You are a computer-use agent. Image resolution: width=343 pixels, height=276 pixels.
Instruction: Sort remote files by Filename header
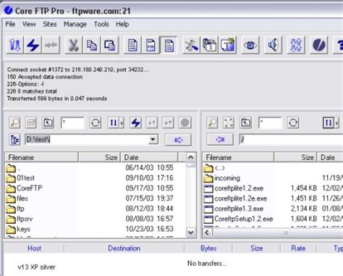238,157
